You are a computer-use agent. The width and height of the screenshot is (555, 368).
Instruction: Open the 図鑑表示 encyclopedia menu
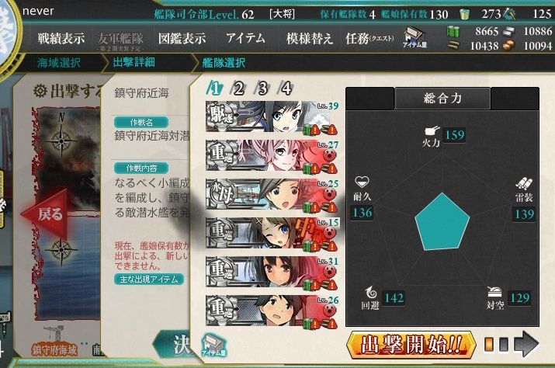[182, 38]
